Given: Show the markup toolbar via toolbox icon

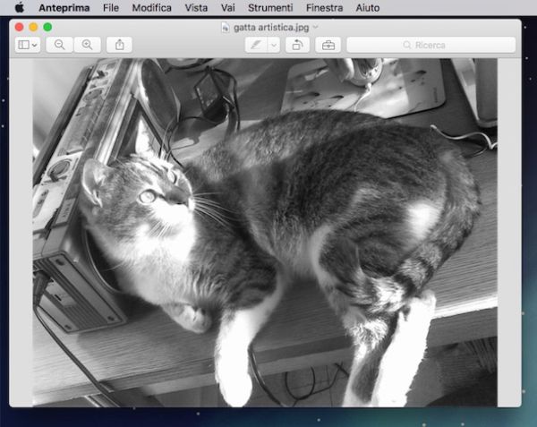Looking at the screenshot, I should (x=328, y=45).
